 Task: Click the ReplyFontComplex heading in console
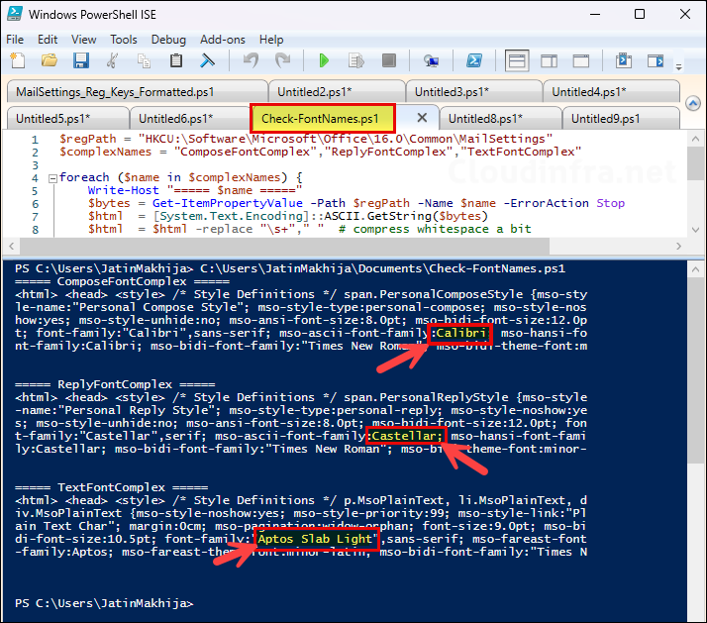tap(115, 384)
